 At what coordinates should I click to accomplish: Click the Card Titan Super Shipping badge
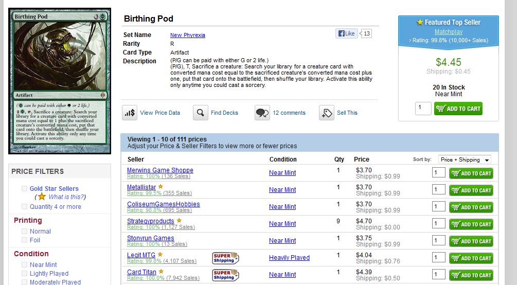225,275
